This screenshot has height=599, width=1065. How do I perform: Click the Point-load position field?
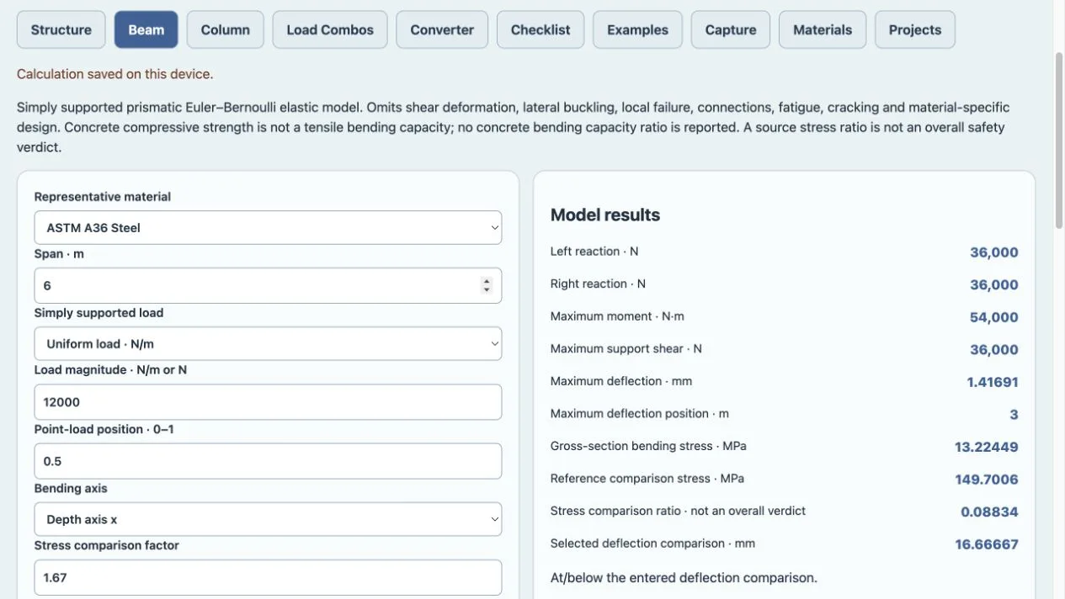pos(268,461)
